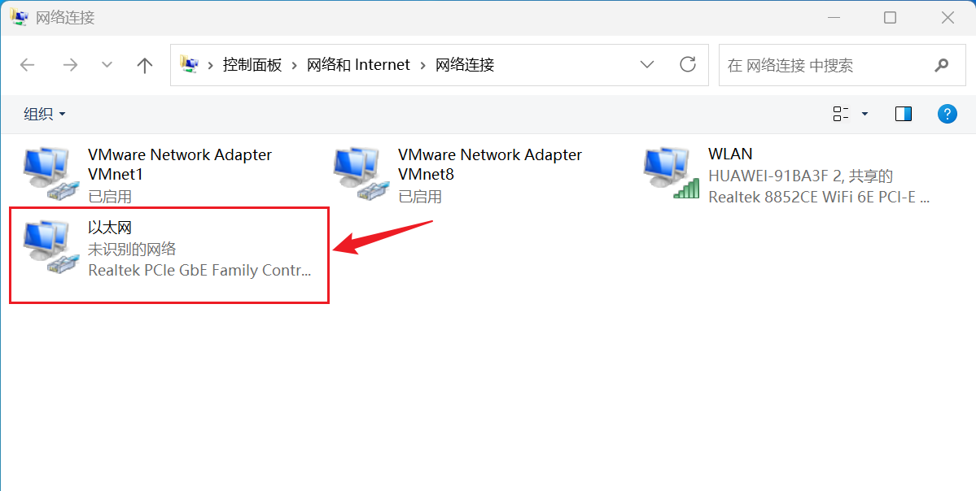
Task: Expand the address bar history dropdown
Action: click(647, 64)
